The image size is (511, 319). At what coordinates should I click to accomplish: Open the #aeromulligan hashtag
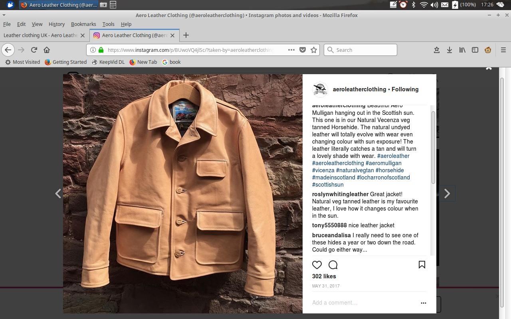pyautogui.click(x=384, y=163)
